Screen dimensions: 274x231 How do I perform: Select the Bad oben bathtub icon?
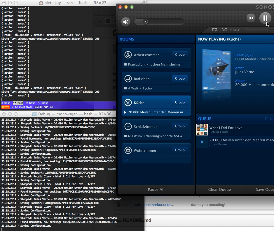(x=128, y=79)
